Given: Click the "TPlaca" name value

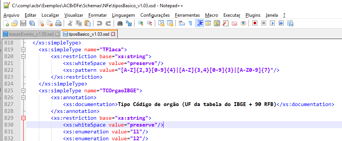Looking at the screenshot, I should click(x=112, y=49).
